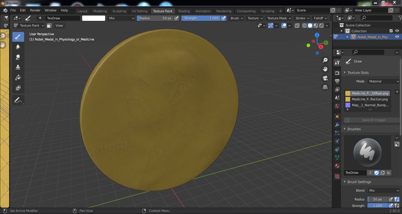Screen dimensions: 402x214
Task: Switch to the UV Editing workspace tab
Action: point(140,11)
